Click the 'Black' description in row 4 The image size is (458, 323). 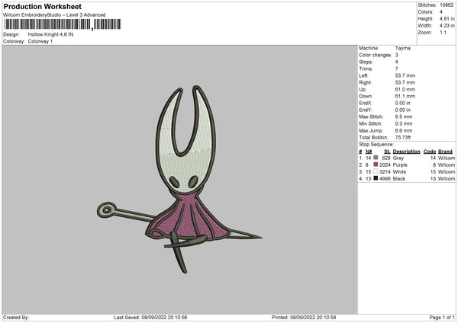coord(399,179)
